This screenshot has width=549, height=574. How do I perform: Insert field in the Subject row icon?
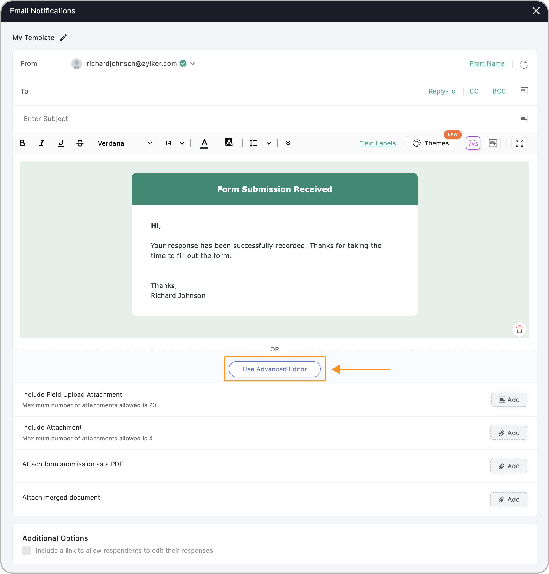(524, 119)
